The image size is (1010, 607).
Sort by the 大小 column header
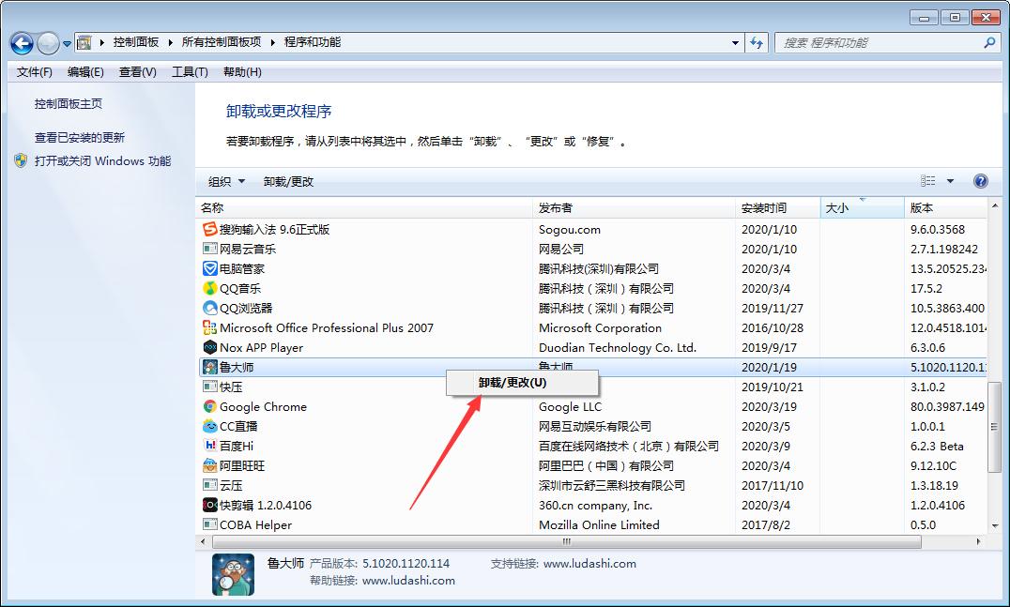click(x=863, y=208)
